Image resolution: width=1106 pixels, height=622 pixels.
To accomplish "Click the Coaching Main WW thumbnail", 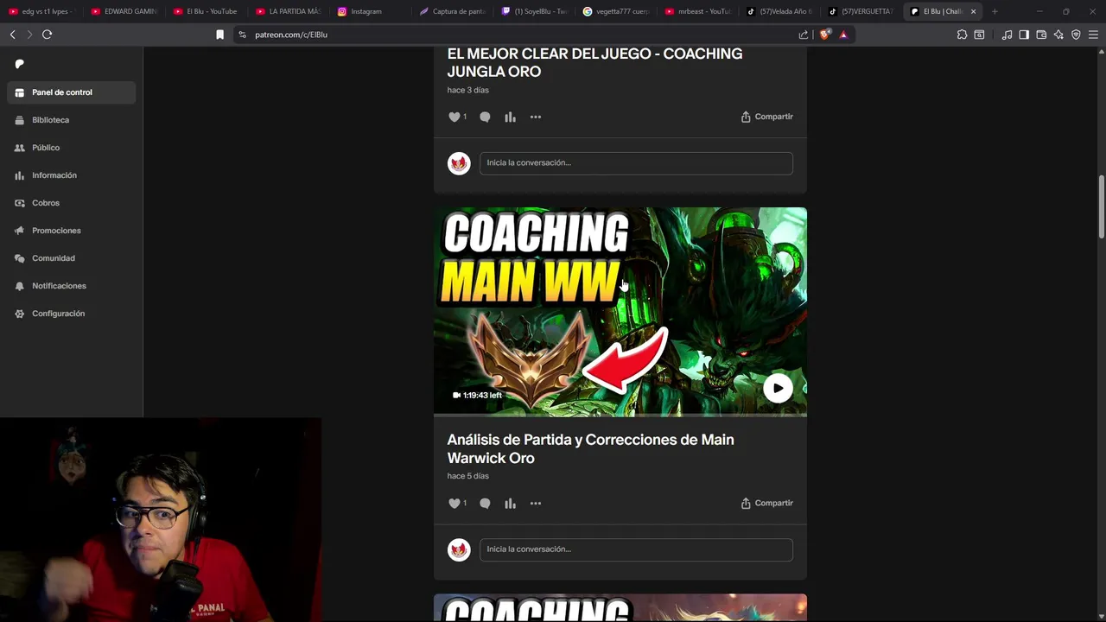I will coord(620,311).
